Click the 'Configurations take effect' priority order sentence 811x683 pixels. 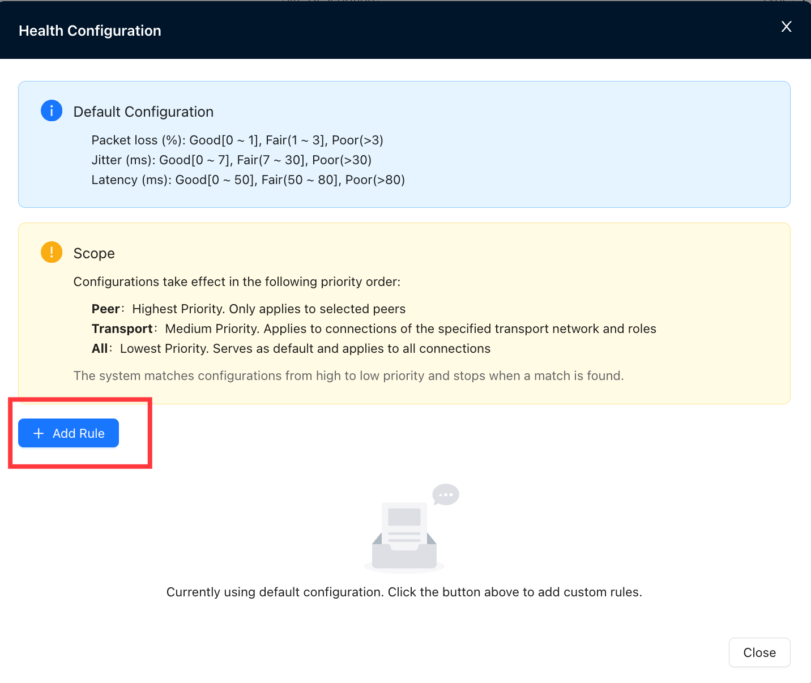(237, 281)
